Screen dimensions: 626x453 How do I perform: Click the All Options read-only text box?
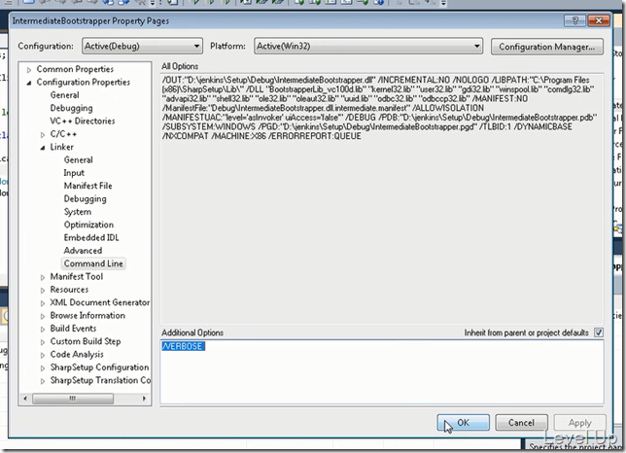pos(382,198)
